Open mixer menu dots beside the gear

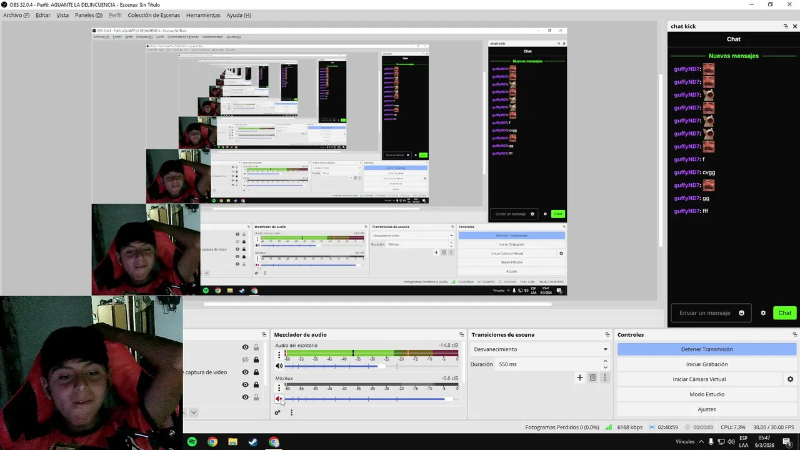click(291, 412)
